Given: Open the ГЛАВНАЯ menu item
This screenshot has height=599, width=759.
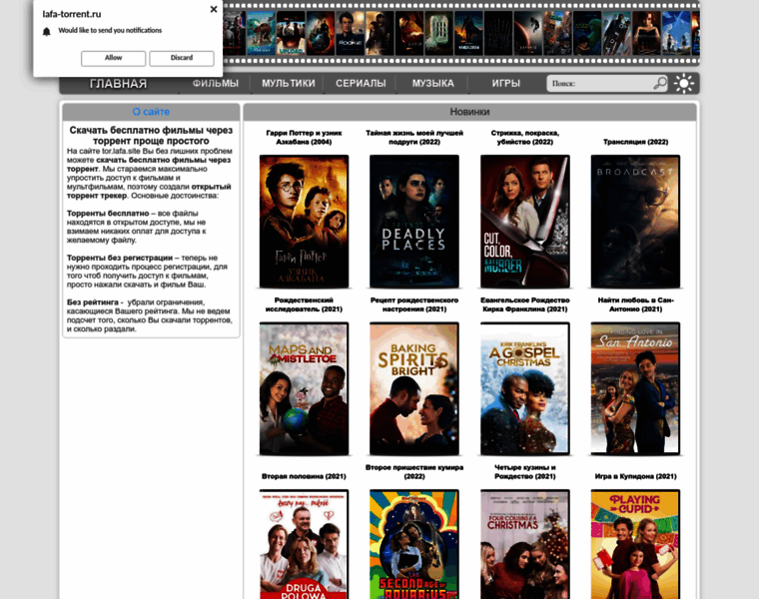Looking at the screenshot, I should pyautogui.click(x=118, y=84).
